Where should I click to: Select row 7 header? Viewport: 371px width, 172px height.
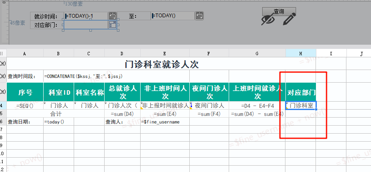coord(3,129)
